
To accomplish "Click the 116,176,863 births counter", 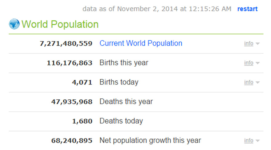I will (x=70, y=63).
